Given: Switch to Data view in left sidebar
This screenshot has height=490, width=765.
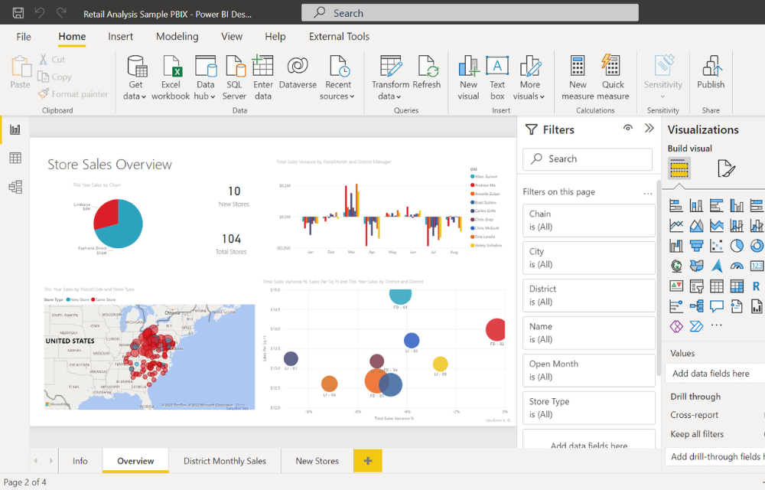Looking at the screenshot, I should pyautogui.click(x=15, y=158).
